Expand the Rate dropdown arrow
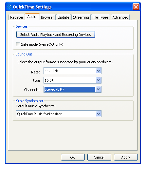Image resolution: width=146 pixels, height=169 pixels. pos(99,71)
